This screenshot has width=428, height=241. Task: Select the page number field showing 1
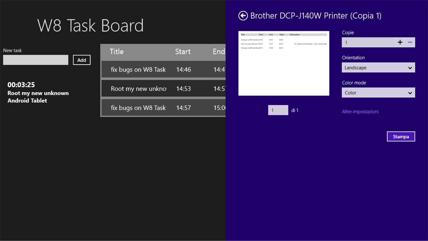[x=278, y=110]
